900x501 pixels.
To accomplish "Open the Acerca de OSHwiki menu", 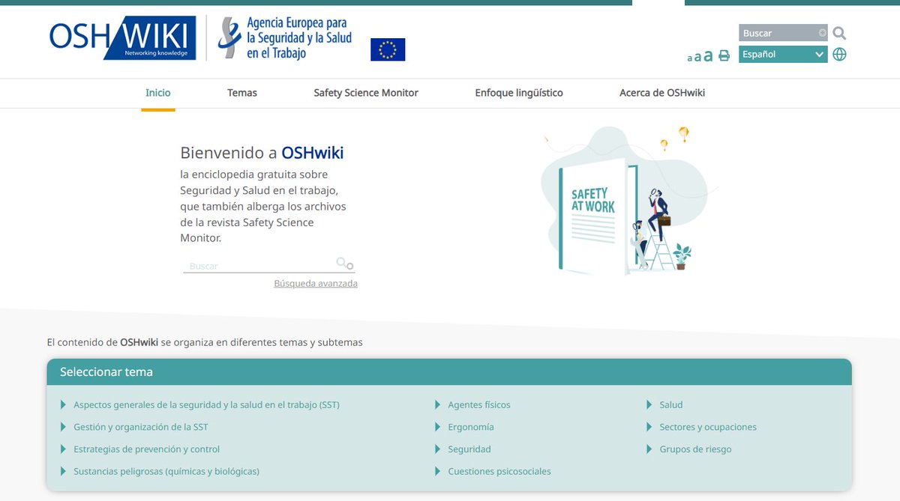I will [659, 92].
